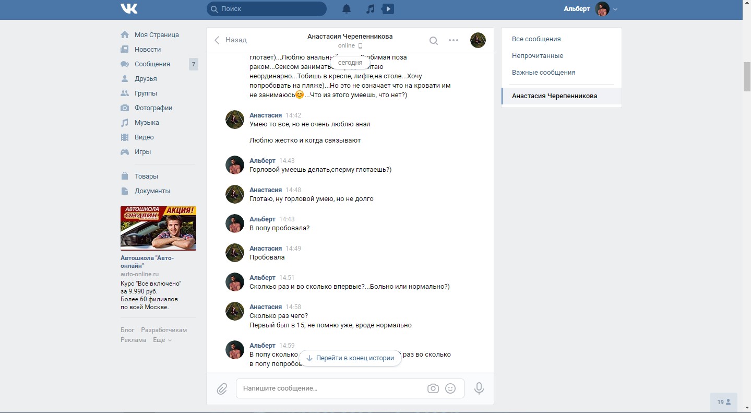Image resolution: width=751 pixels, height=413 pixels.
Task: Click Альберт avatar on 14:51 message
Action: [235, 282]
